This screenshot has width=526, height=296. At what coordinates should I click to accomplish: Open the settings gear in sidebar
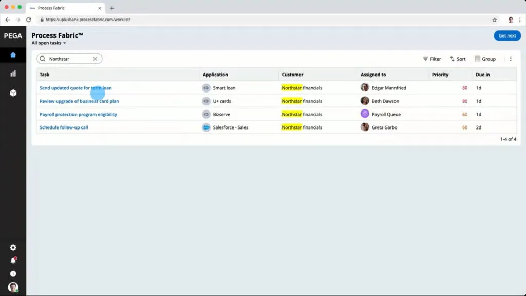pyautogui.click(x=13, y=247)
